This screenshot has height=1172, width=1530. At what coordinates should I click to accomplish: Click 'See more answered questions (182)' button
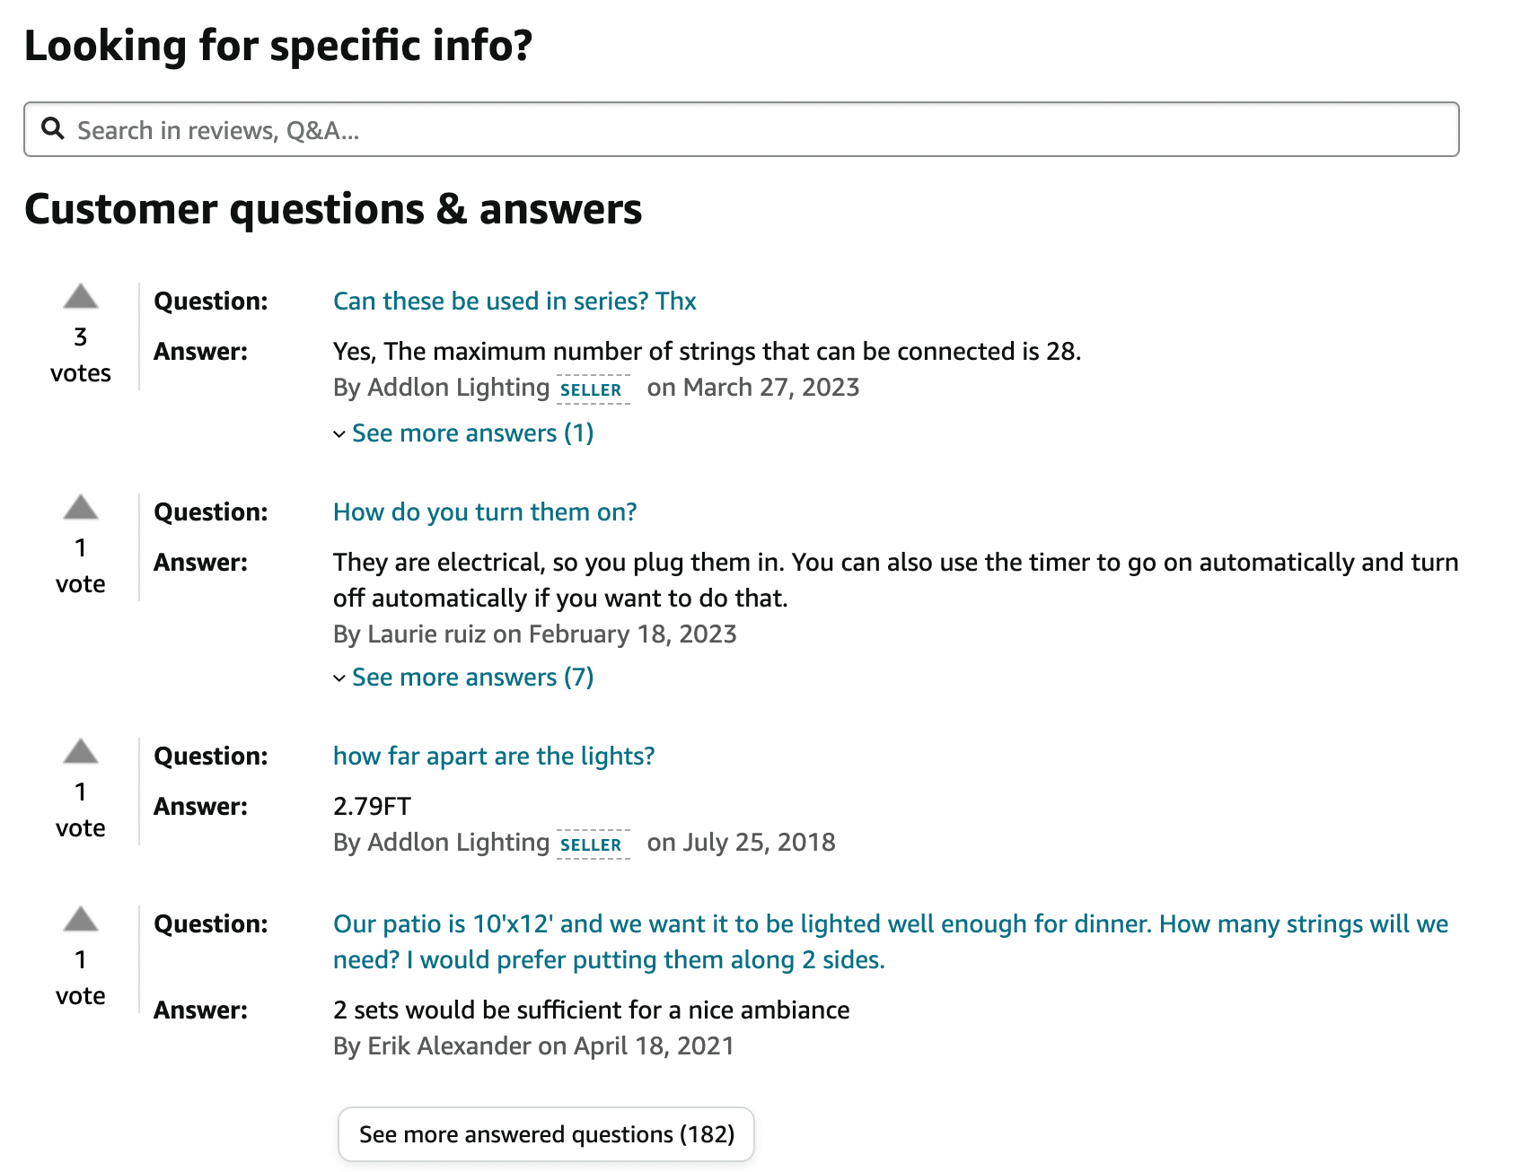546,1134
